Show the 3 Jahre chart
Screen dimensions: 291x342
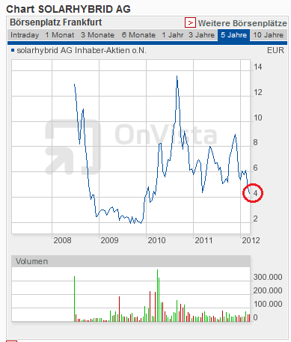[x=201, y=35]
